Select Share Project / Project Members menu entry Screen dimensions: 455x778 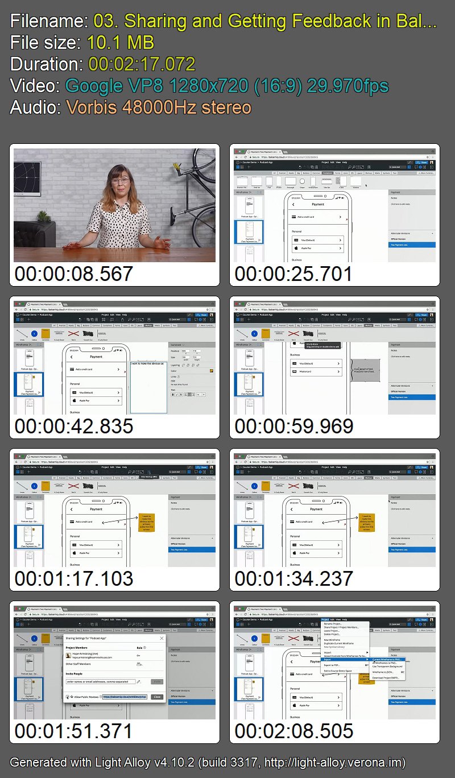345,627
